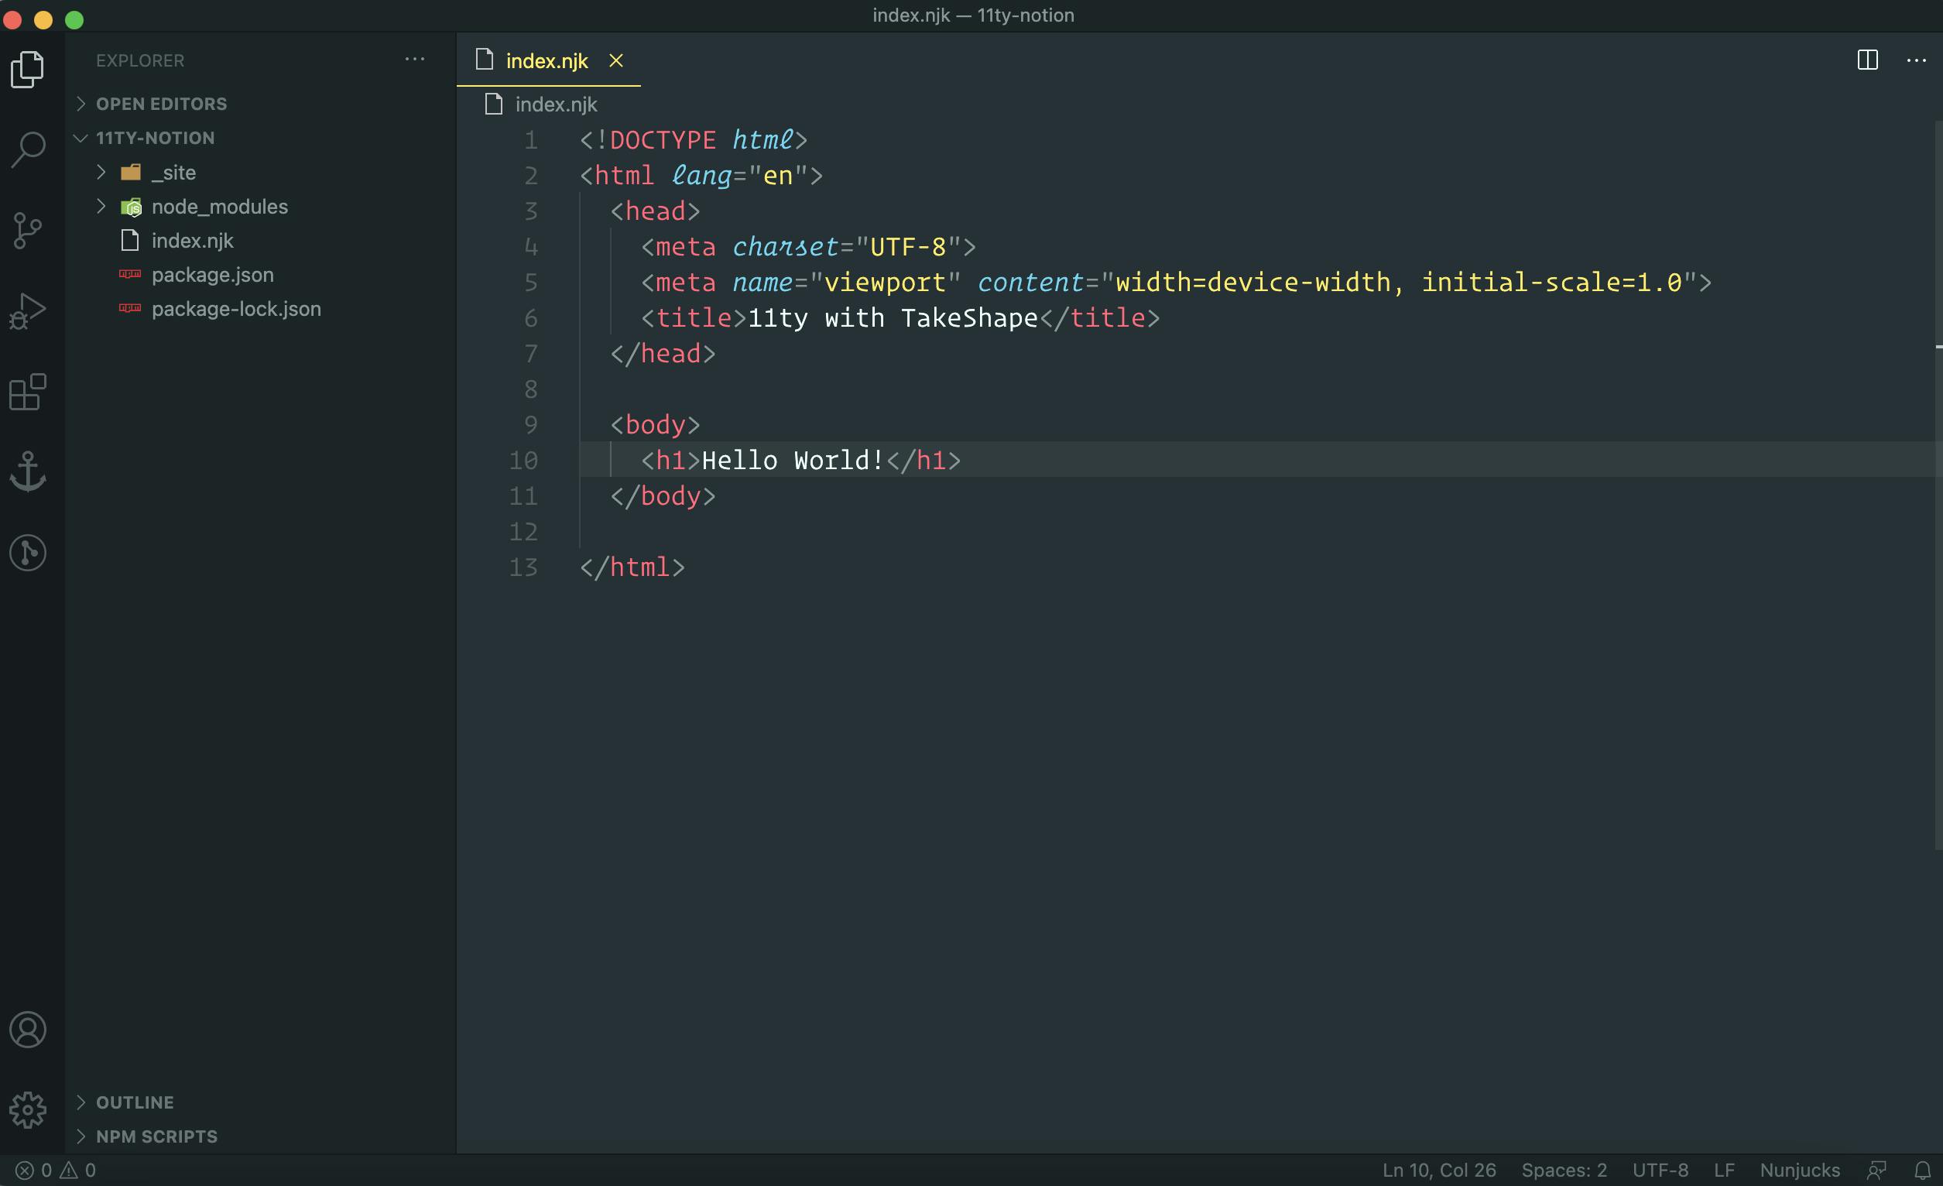Select the _site folder row

pos(261,172)
